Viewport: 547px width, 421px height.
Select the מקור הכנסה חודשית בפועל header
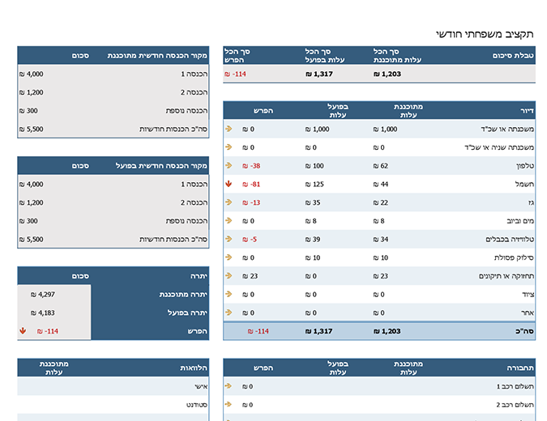click(x=161, y=165)
